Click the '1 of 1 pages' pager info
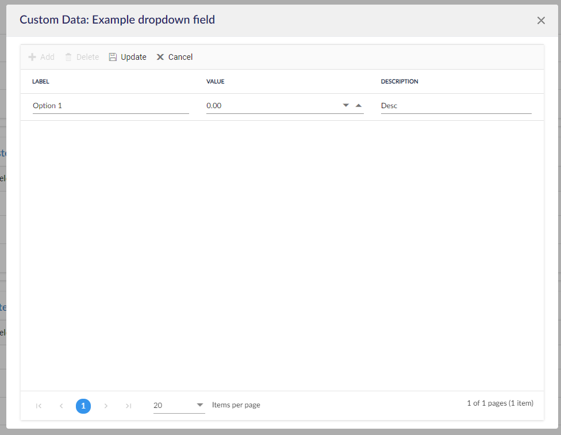The width and height of the screenshot is (561, 435). point(500,403)
